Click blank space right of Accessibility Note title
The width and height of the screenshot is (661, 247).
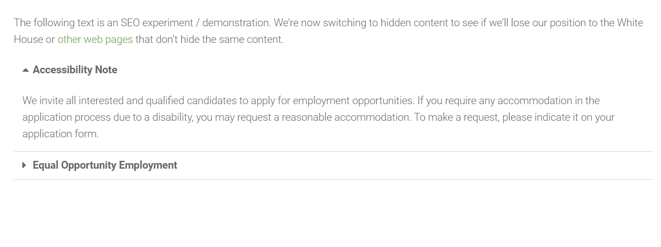[369, 70]
